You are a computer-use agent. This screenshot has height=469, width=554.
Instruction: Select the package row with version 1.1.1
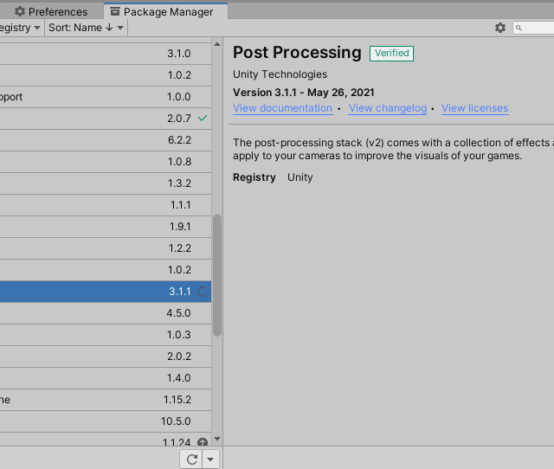click(x=106, y=205)
